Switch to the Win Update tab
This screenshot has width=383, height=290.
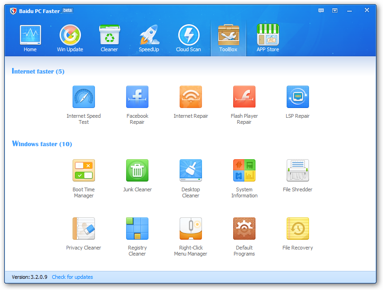[x=70, y=38]
